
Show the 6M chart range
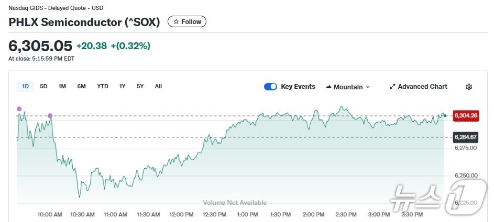(81, 86)
